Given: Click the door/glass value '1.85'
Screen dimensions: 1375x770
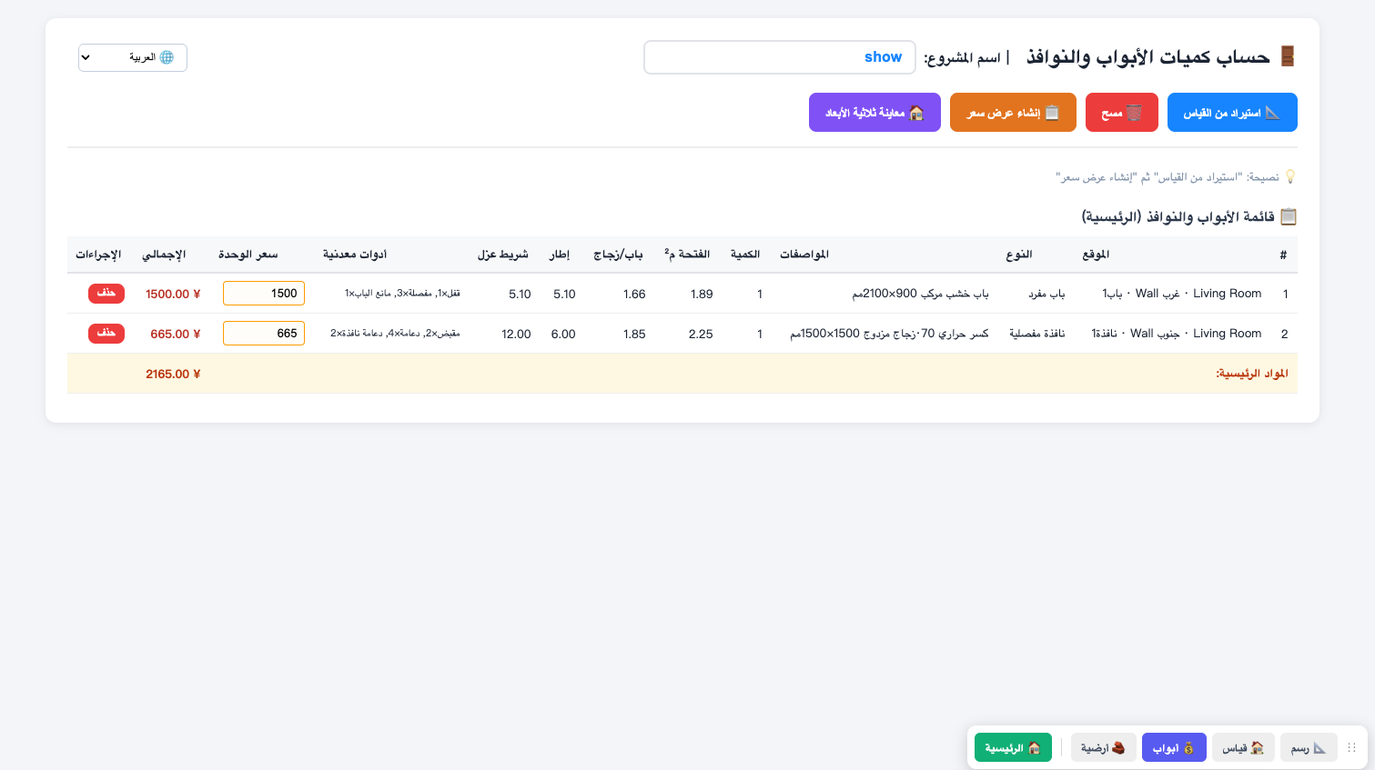Looking at the screenshot, I should pyautogui.click(x=634, y=334).
